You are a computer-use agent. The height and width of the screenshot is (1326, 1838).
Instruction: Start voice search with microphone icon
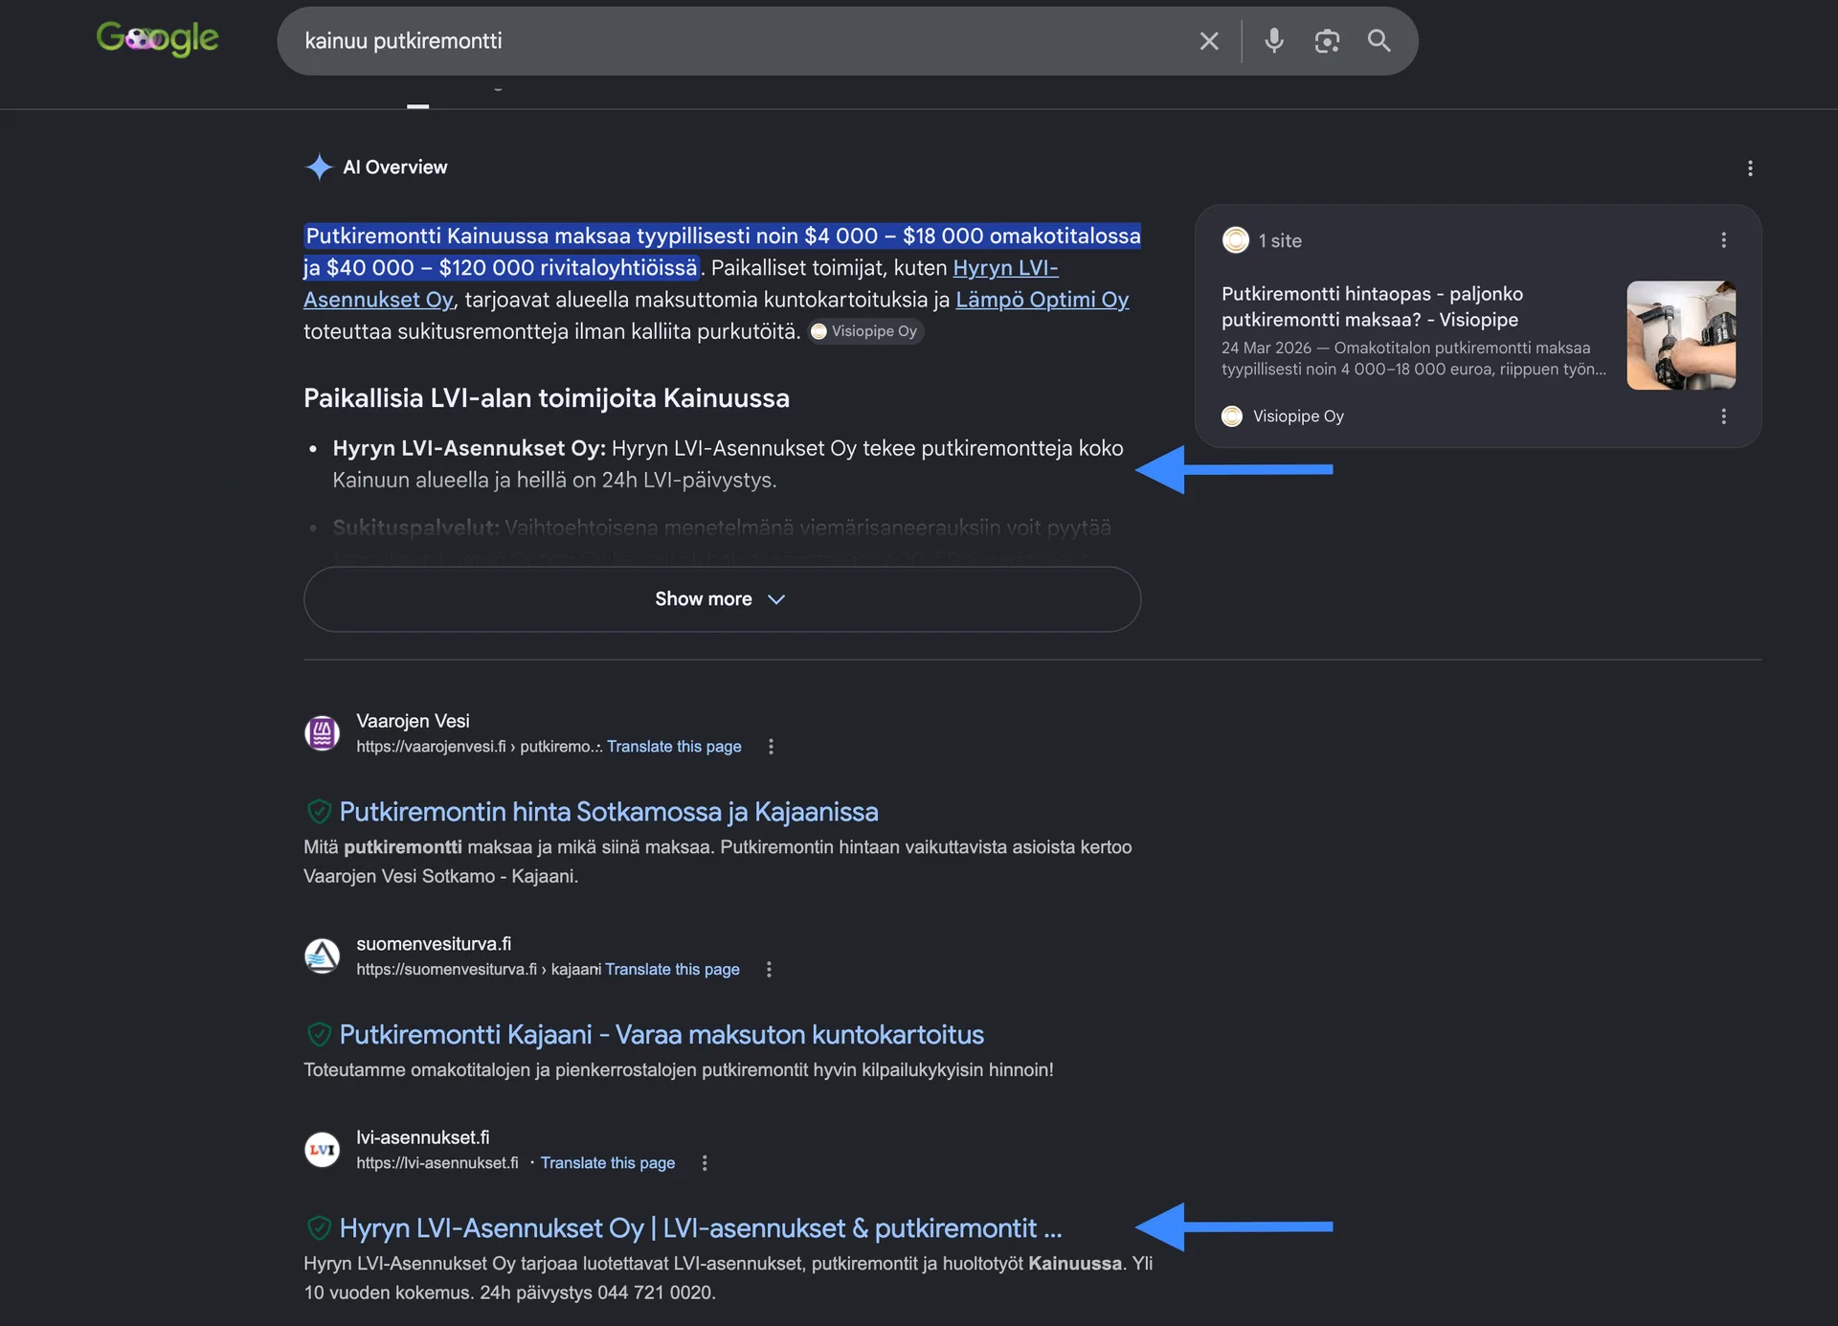click(1274, 40)
